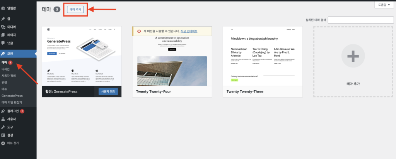
Task: Select the Twenty Twenty-Three theme thumbnail
Action: pos(263,56)
